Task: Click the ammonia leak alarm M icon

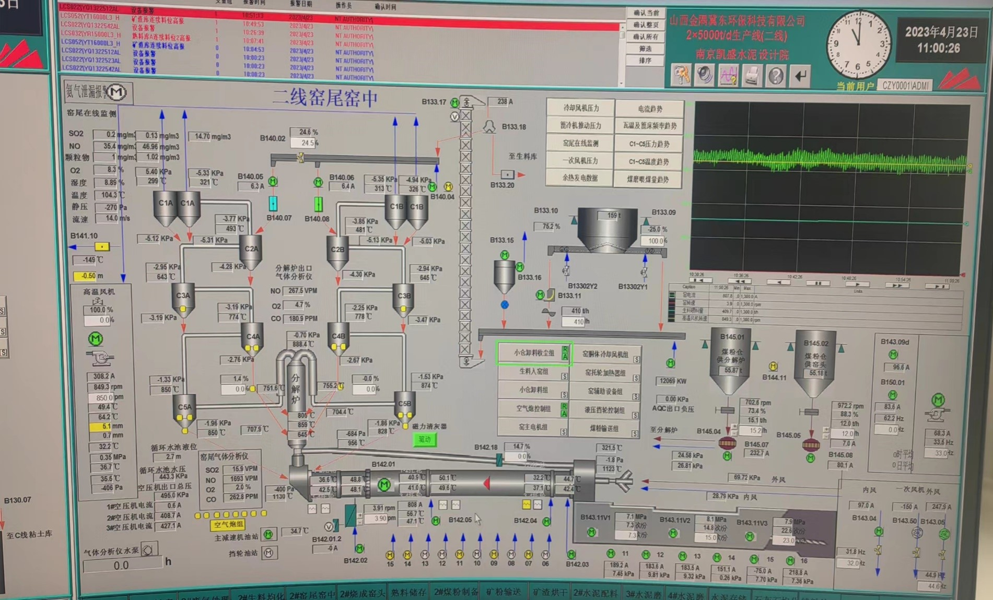Action: (117, 92)
